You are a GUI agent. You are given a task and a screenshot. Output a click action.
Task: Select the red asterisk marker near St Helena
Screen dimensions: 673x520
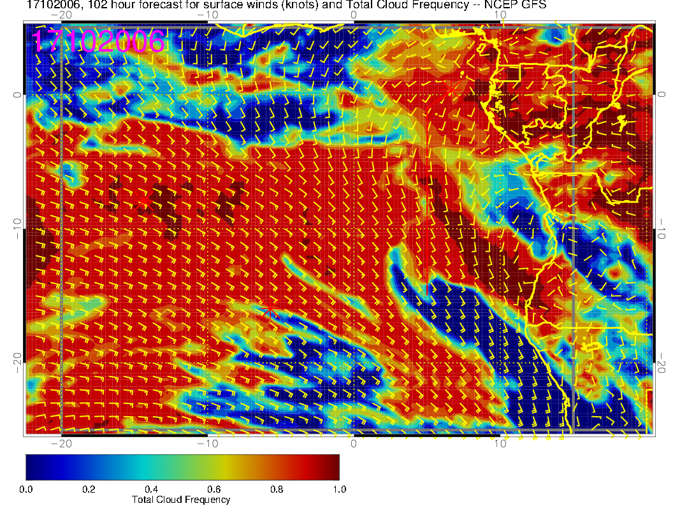point(270,308)
